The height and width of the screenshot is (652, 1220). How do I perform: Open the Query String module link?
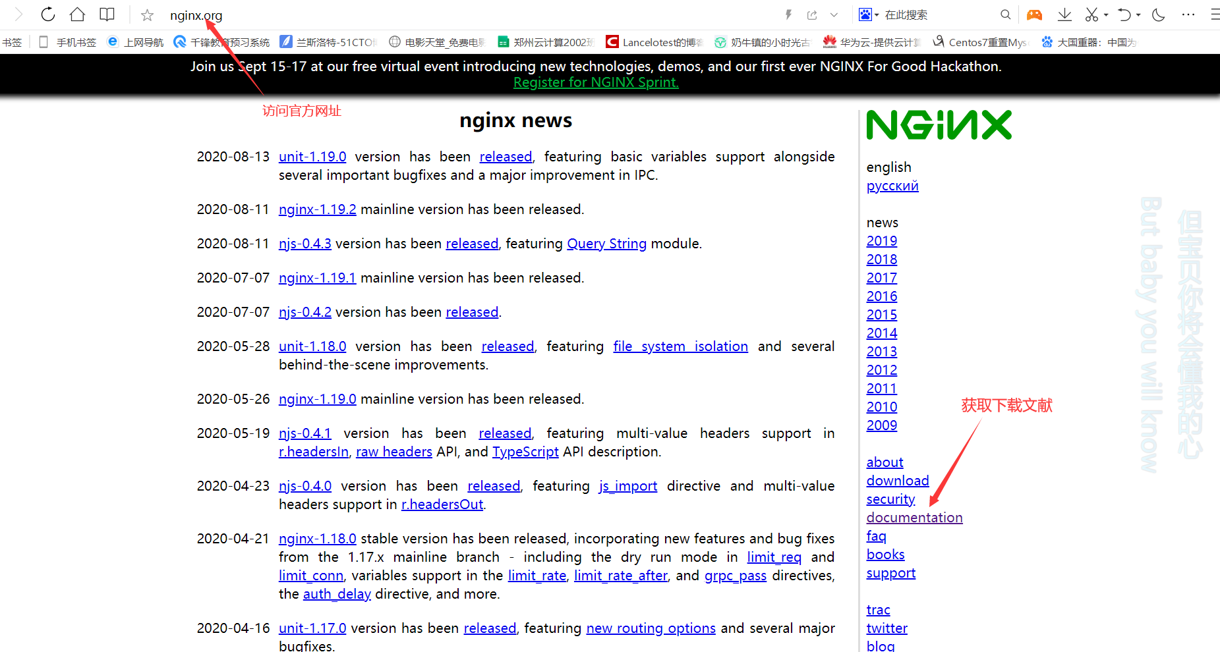coord(607,244)
